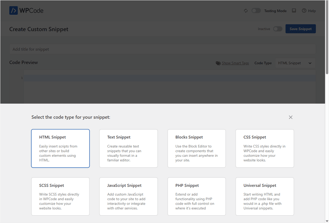Click Show Smart Tags link
329x223 pixels.
[235, 63]
